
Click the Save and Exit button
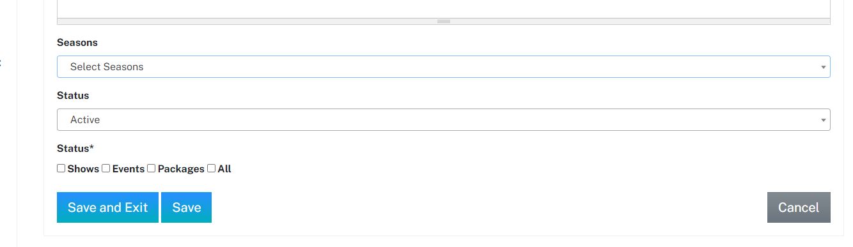pos(107,207)
